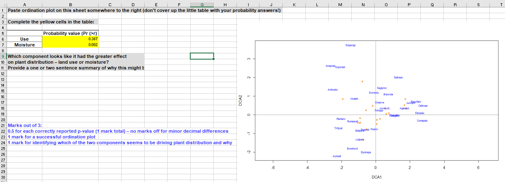Screen dimensions: 505x182
Task: Click the 'Probability value (Pr (>r)' header cell
Action: click(70, 33)
